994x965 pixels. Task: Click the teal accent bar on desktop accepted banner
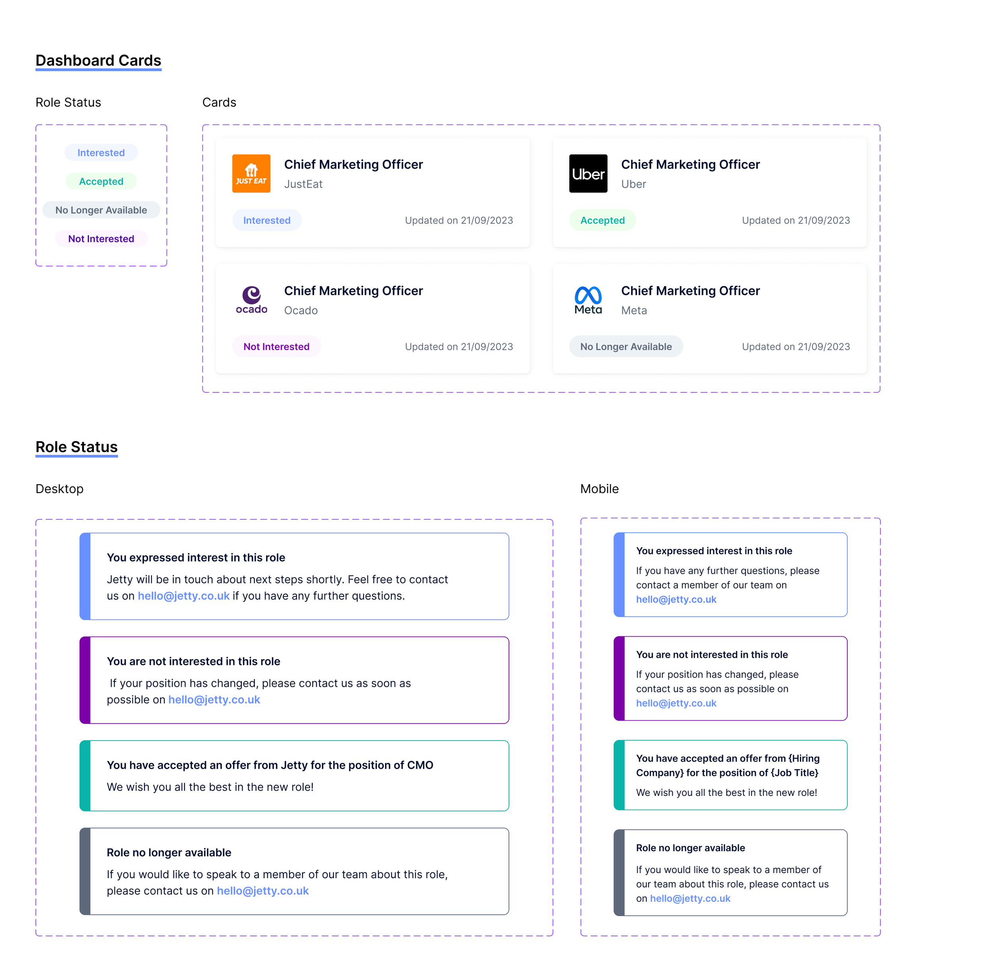pyautogui.click(x=85, y=776)
